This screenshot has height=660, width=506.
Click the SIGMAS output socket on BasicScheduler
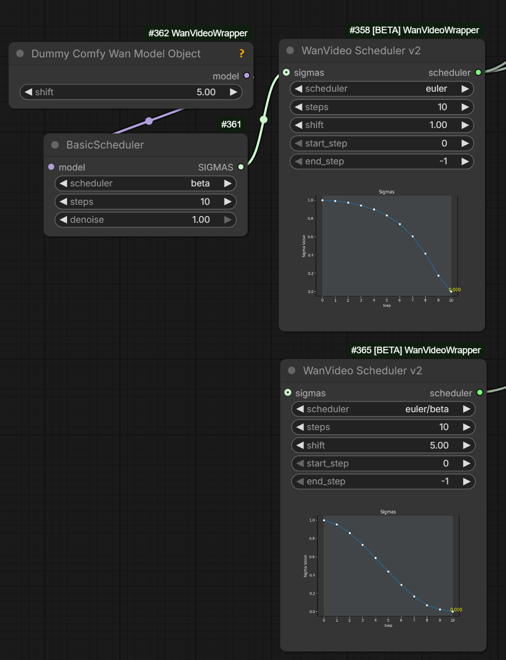tap(240, 167)
